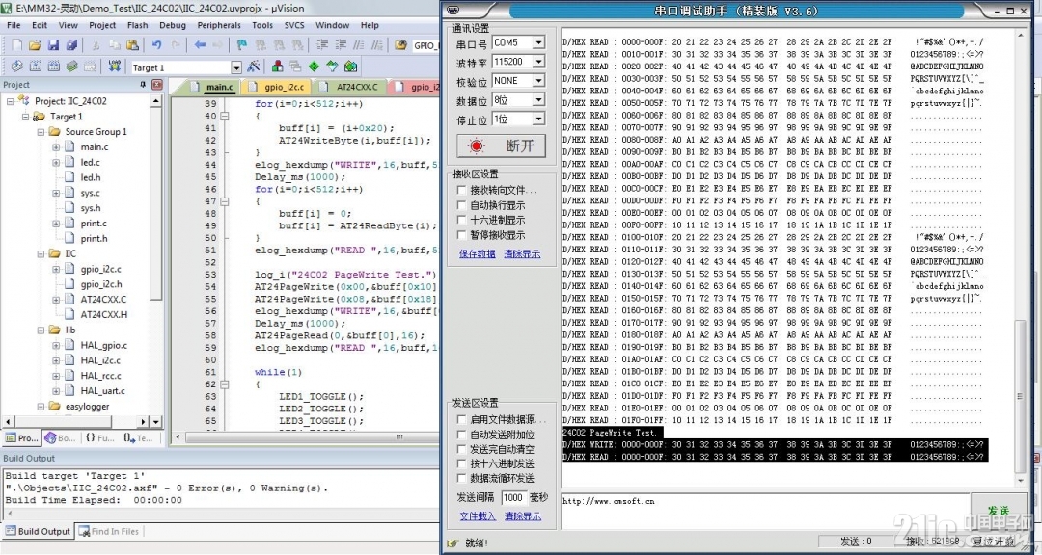Select AT24CXX.H in the project tree
Viewport: 1042px width, 555px height.
pos(103,315)
